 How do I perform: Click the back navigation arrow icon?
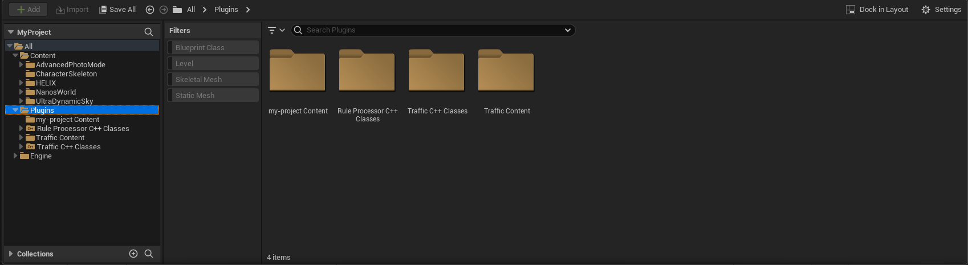150,10
